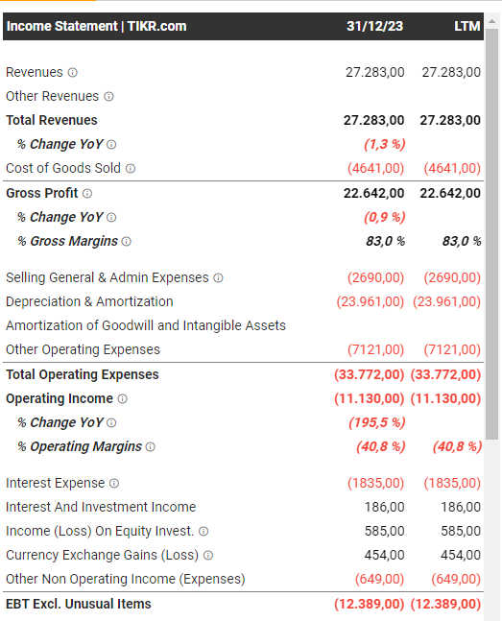Click the Depreciation & Amortization row label

coord(89,301)
